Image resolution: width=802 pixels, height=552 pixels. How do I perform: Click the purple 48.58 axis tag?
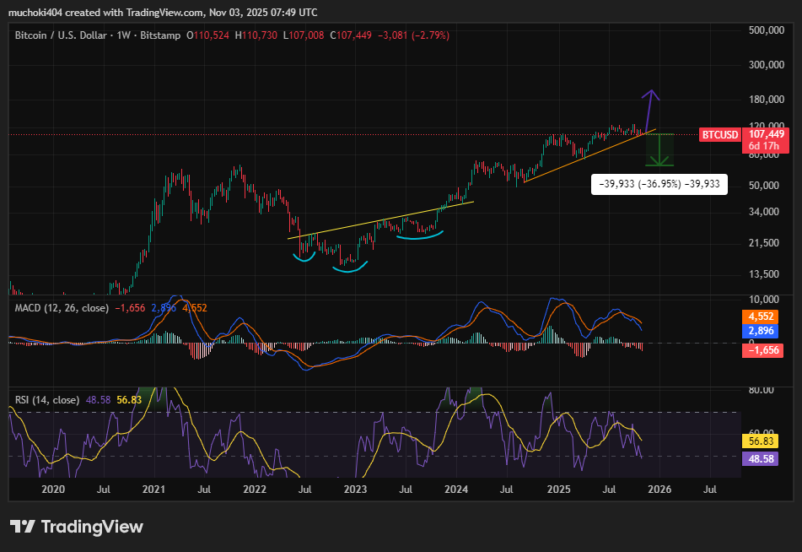[x=760, y=459]
